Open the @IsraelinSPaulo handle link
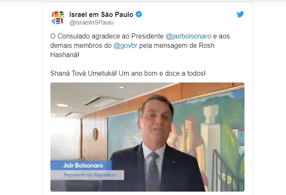Viewport: 286px width, 195px height. pyautogui.click(x=92, y=22)
